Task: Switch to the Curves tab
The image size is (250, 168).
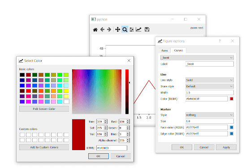Action: coord(178,50)
